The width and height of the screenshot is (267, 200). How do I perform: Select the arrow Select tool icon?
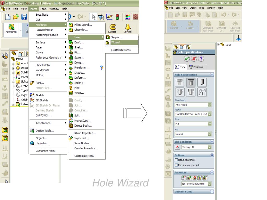94,17
